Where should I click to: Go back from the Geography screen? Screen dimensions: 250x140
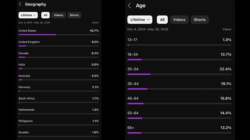(20, 4)
